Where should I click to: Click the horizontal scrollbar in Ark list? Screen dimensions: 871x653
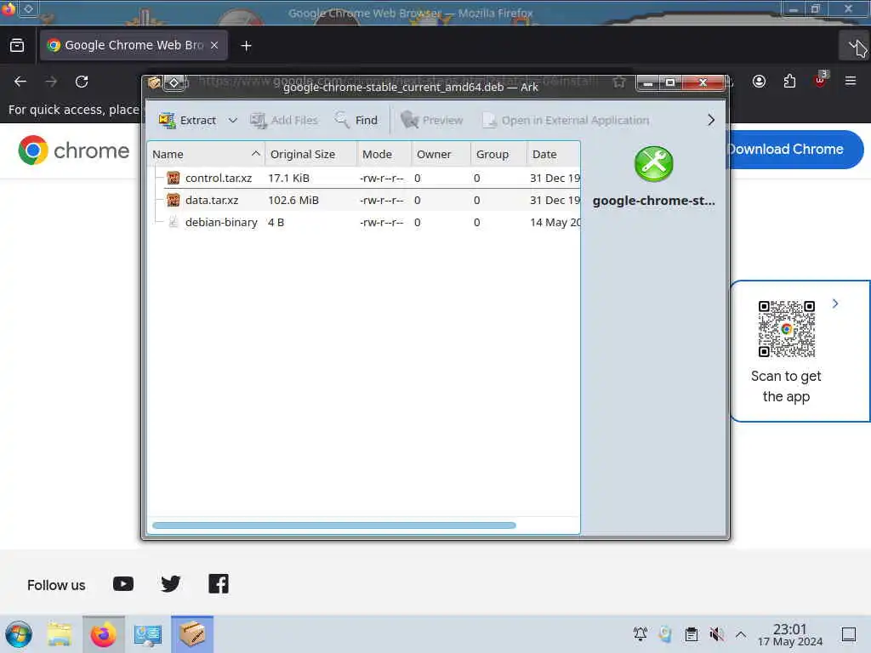333,525
